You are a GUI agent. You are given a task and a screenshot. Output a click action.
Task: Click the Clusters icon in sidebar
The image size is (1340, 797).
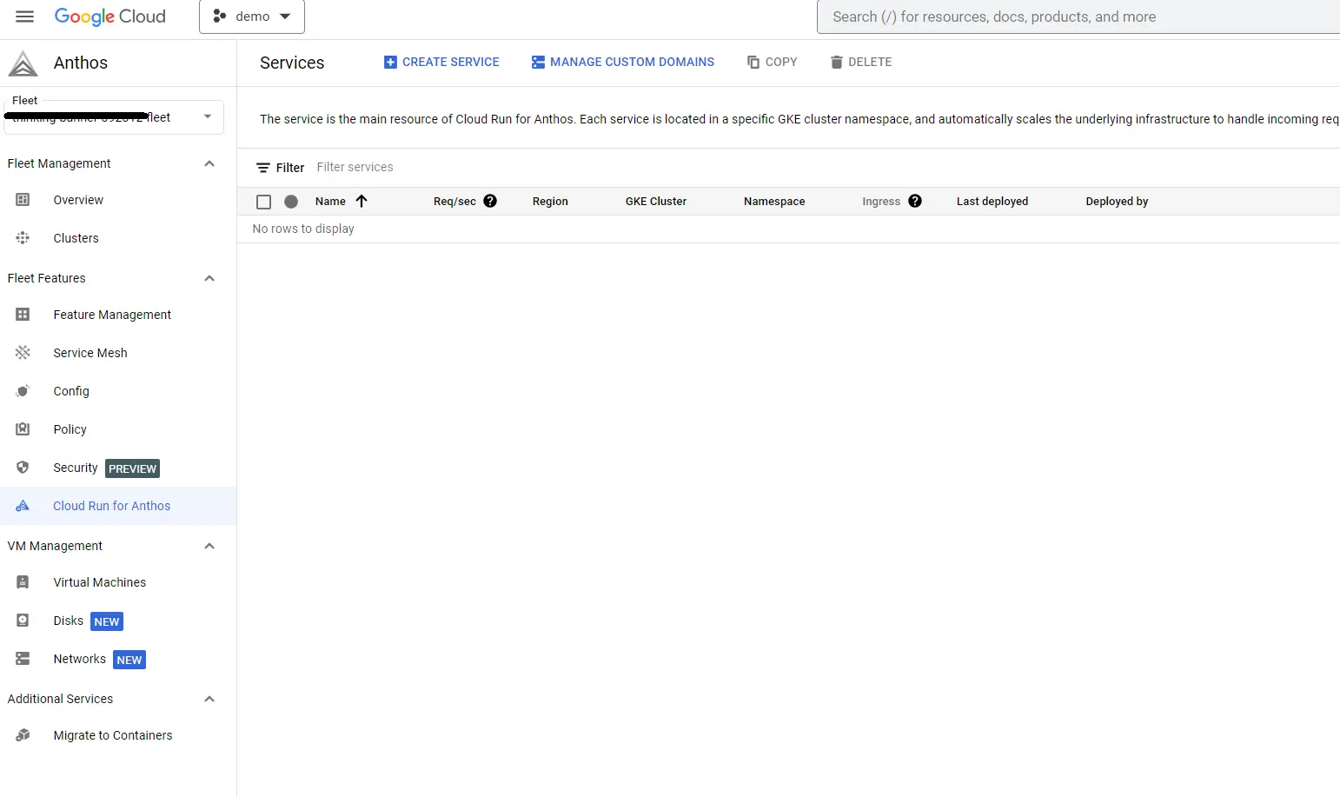click(23, 238)
